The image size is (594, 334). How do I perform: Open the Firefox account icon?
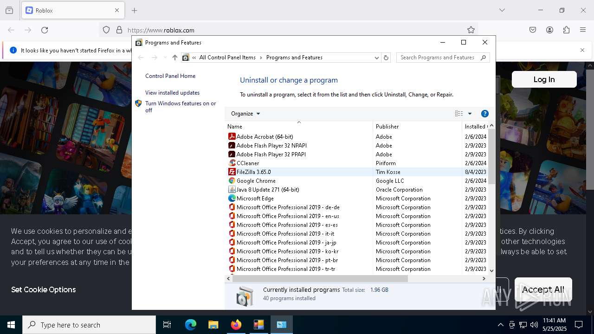549,30
